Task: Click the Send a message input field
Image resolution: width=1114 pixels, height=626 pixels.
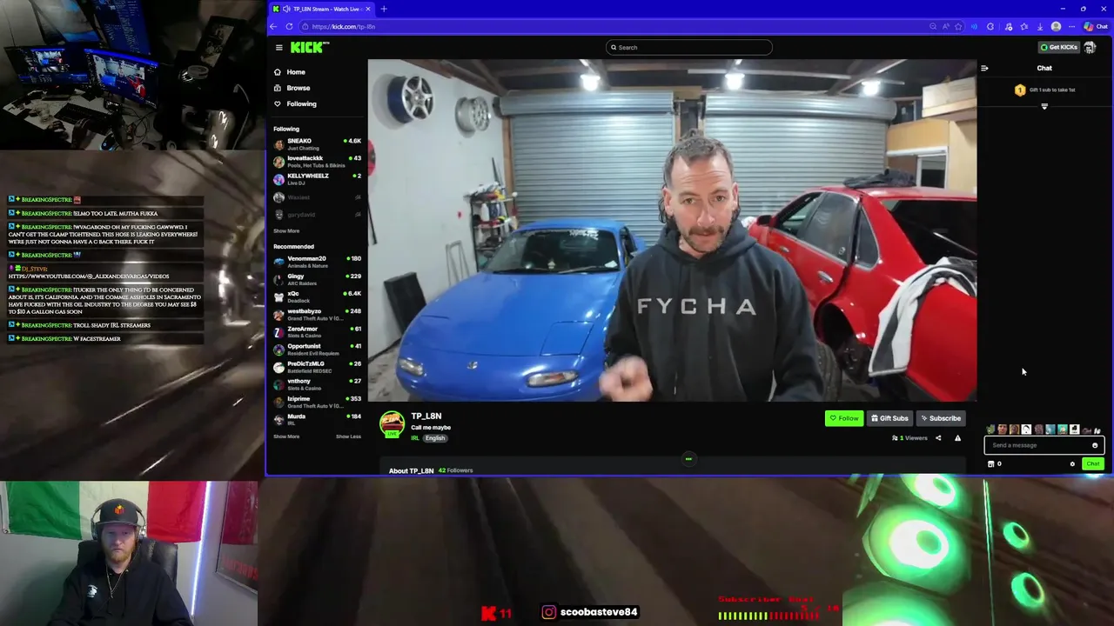Action: click(x=1044, y=445)
